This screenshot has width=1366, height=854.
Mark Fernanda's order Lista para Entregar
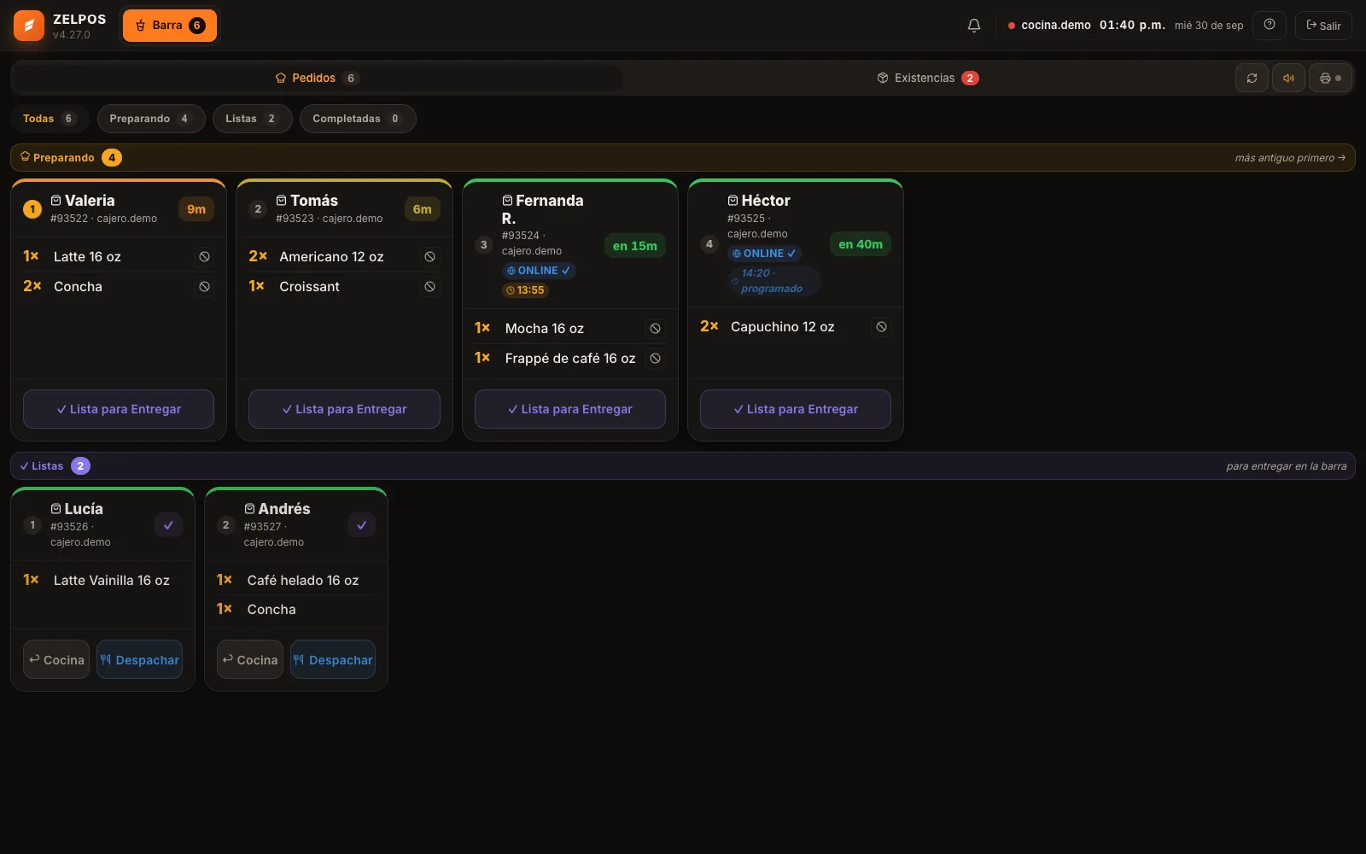click(570, 409)
